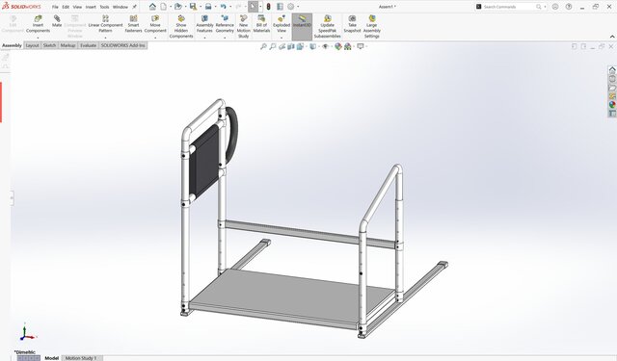The height and width of the screenshot is (361, 617).
Task: Open Reference Geometry tool
Action: (225, 24)
